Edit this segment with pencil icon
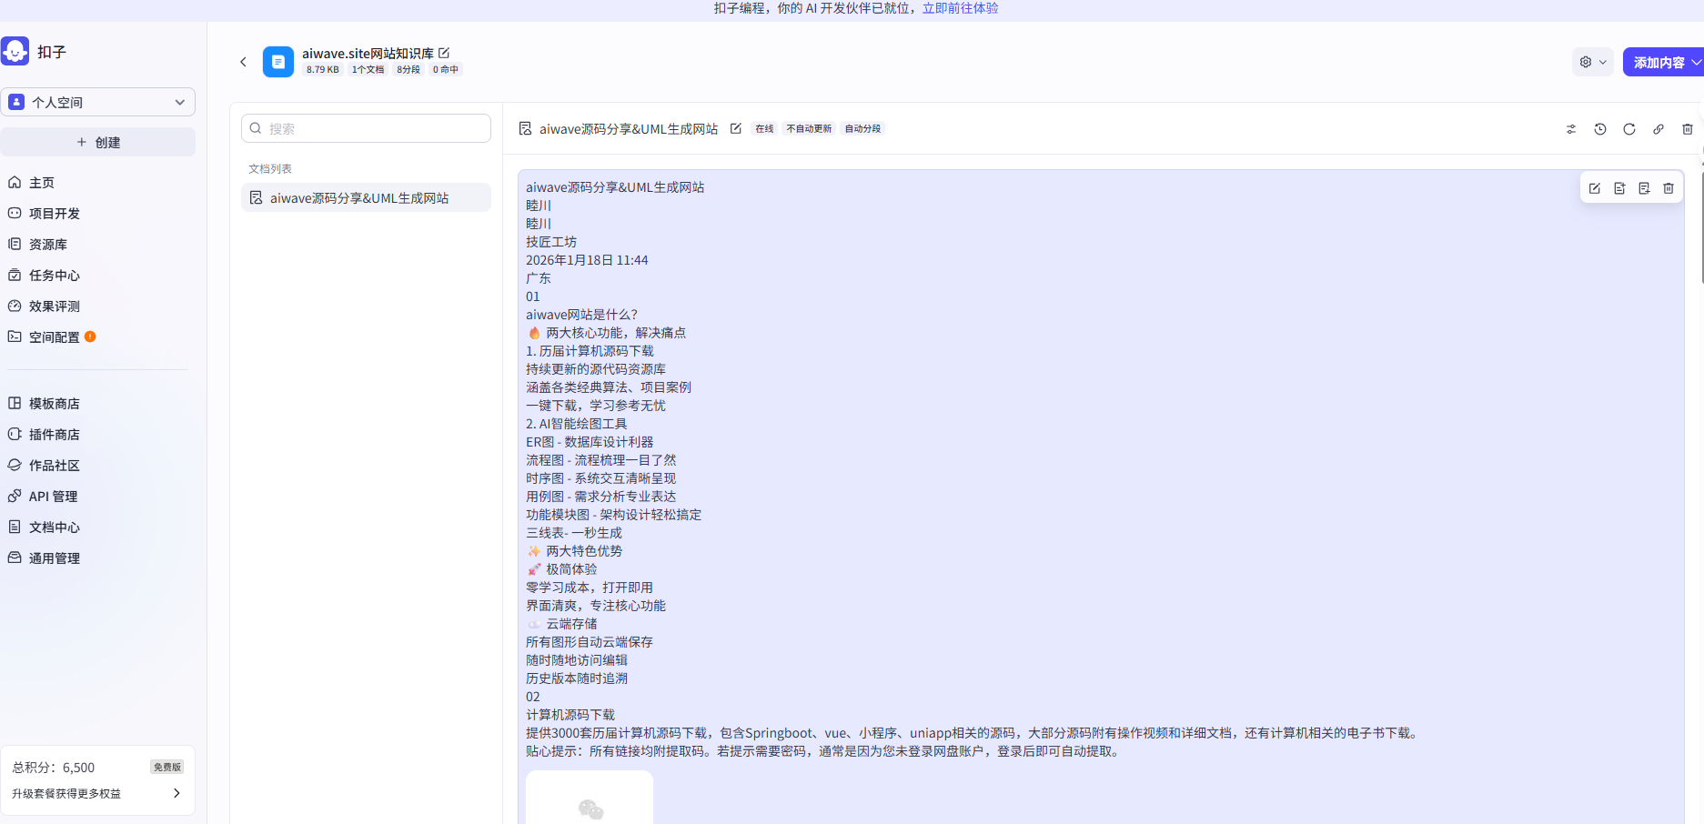 click(x=1595, y=188)
